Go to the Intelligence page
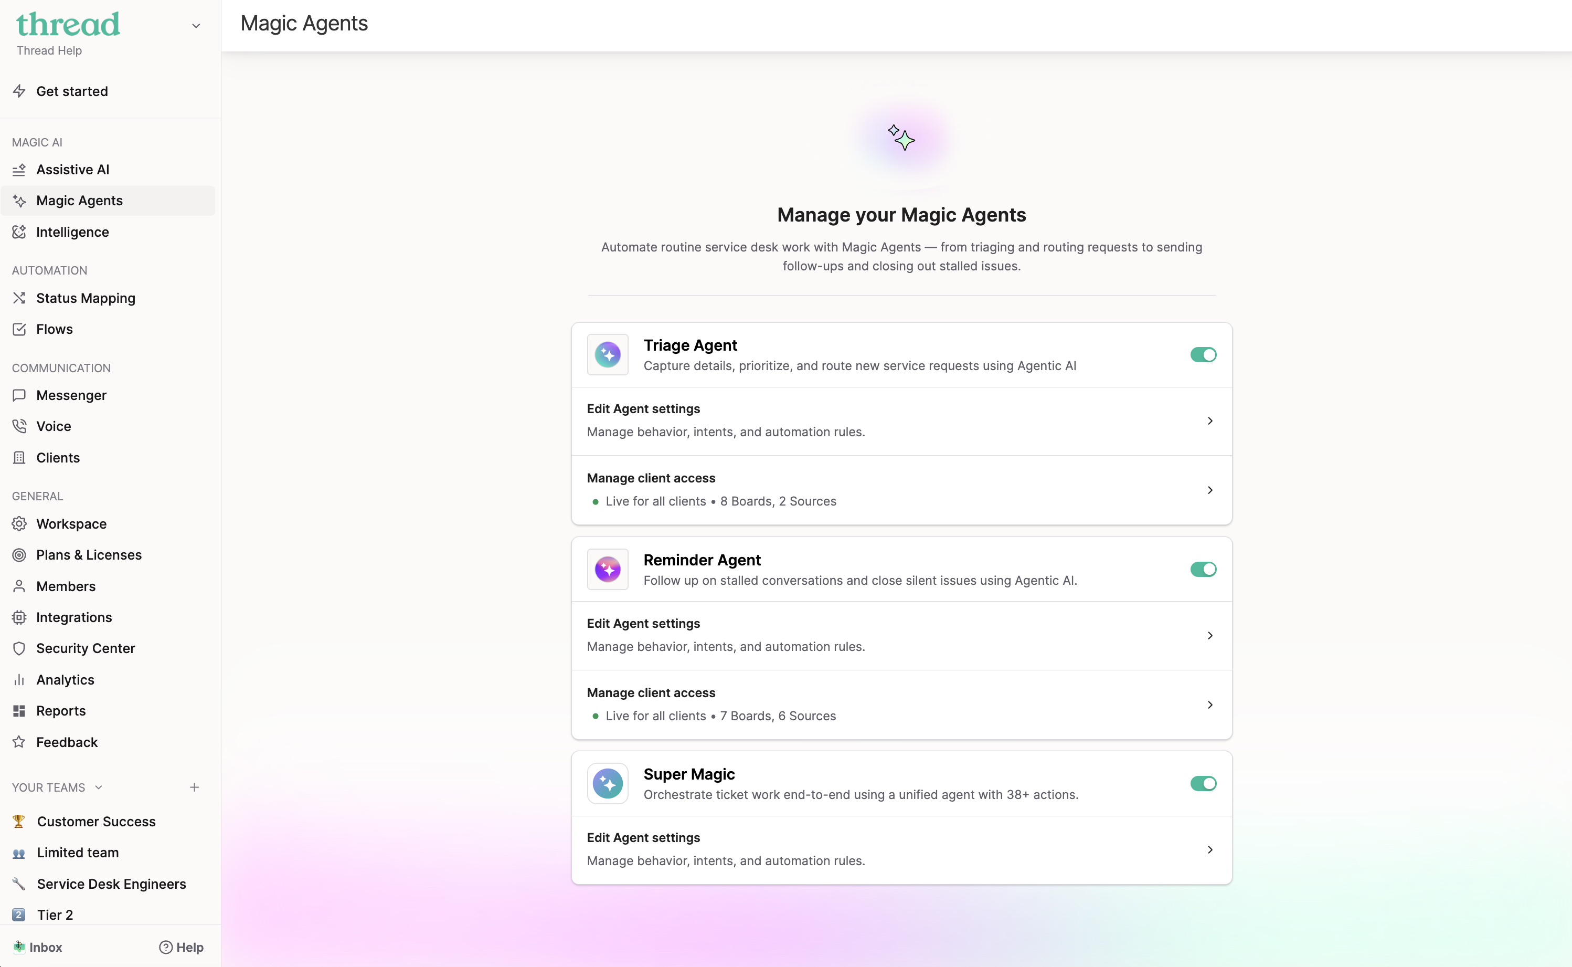 108,232
